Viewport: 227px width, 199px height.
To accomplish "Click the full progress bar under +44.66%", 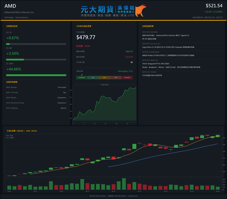I will pos(36,75).
